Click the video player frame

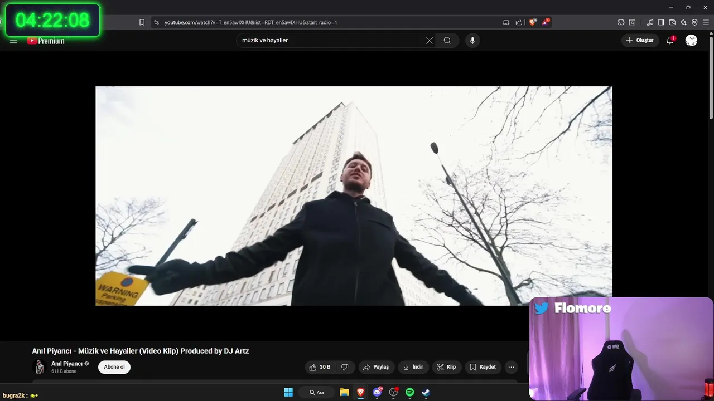pyautogui.click(x=354, y=195)
